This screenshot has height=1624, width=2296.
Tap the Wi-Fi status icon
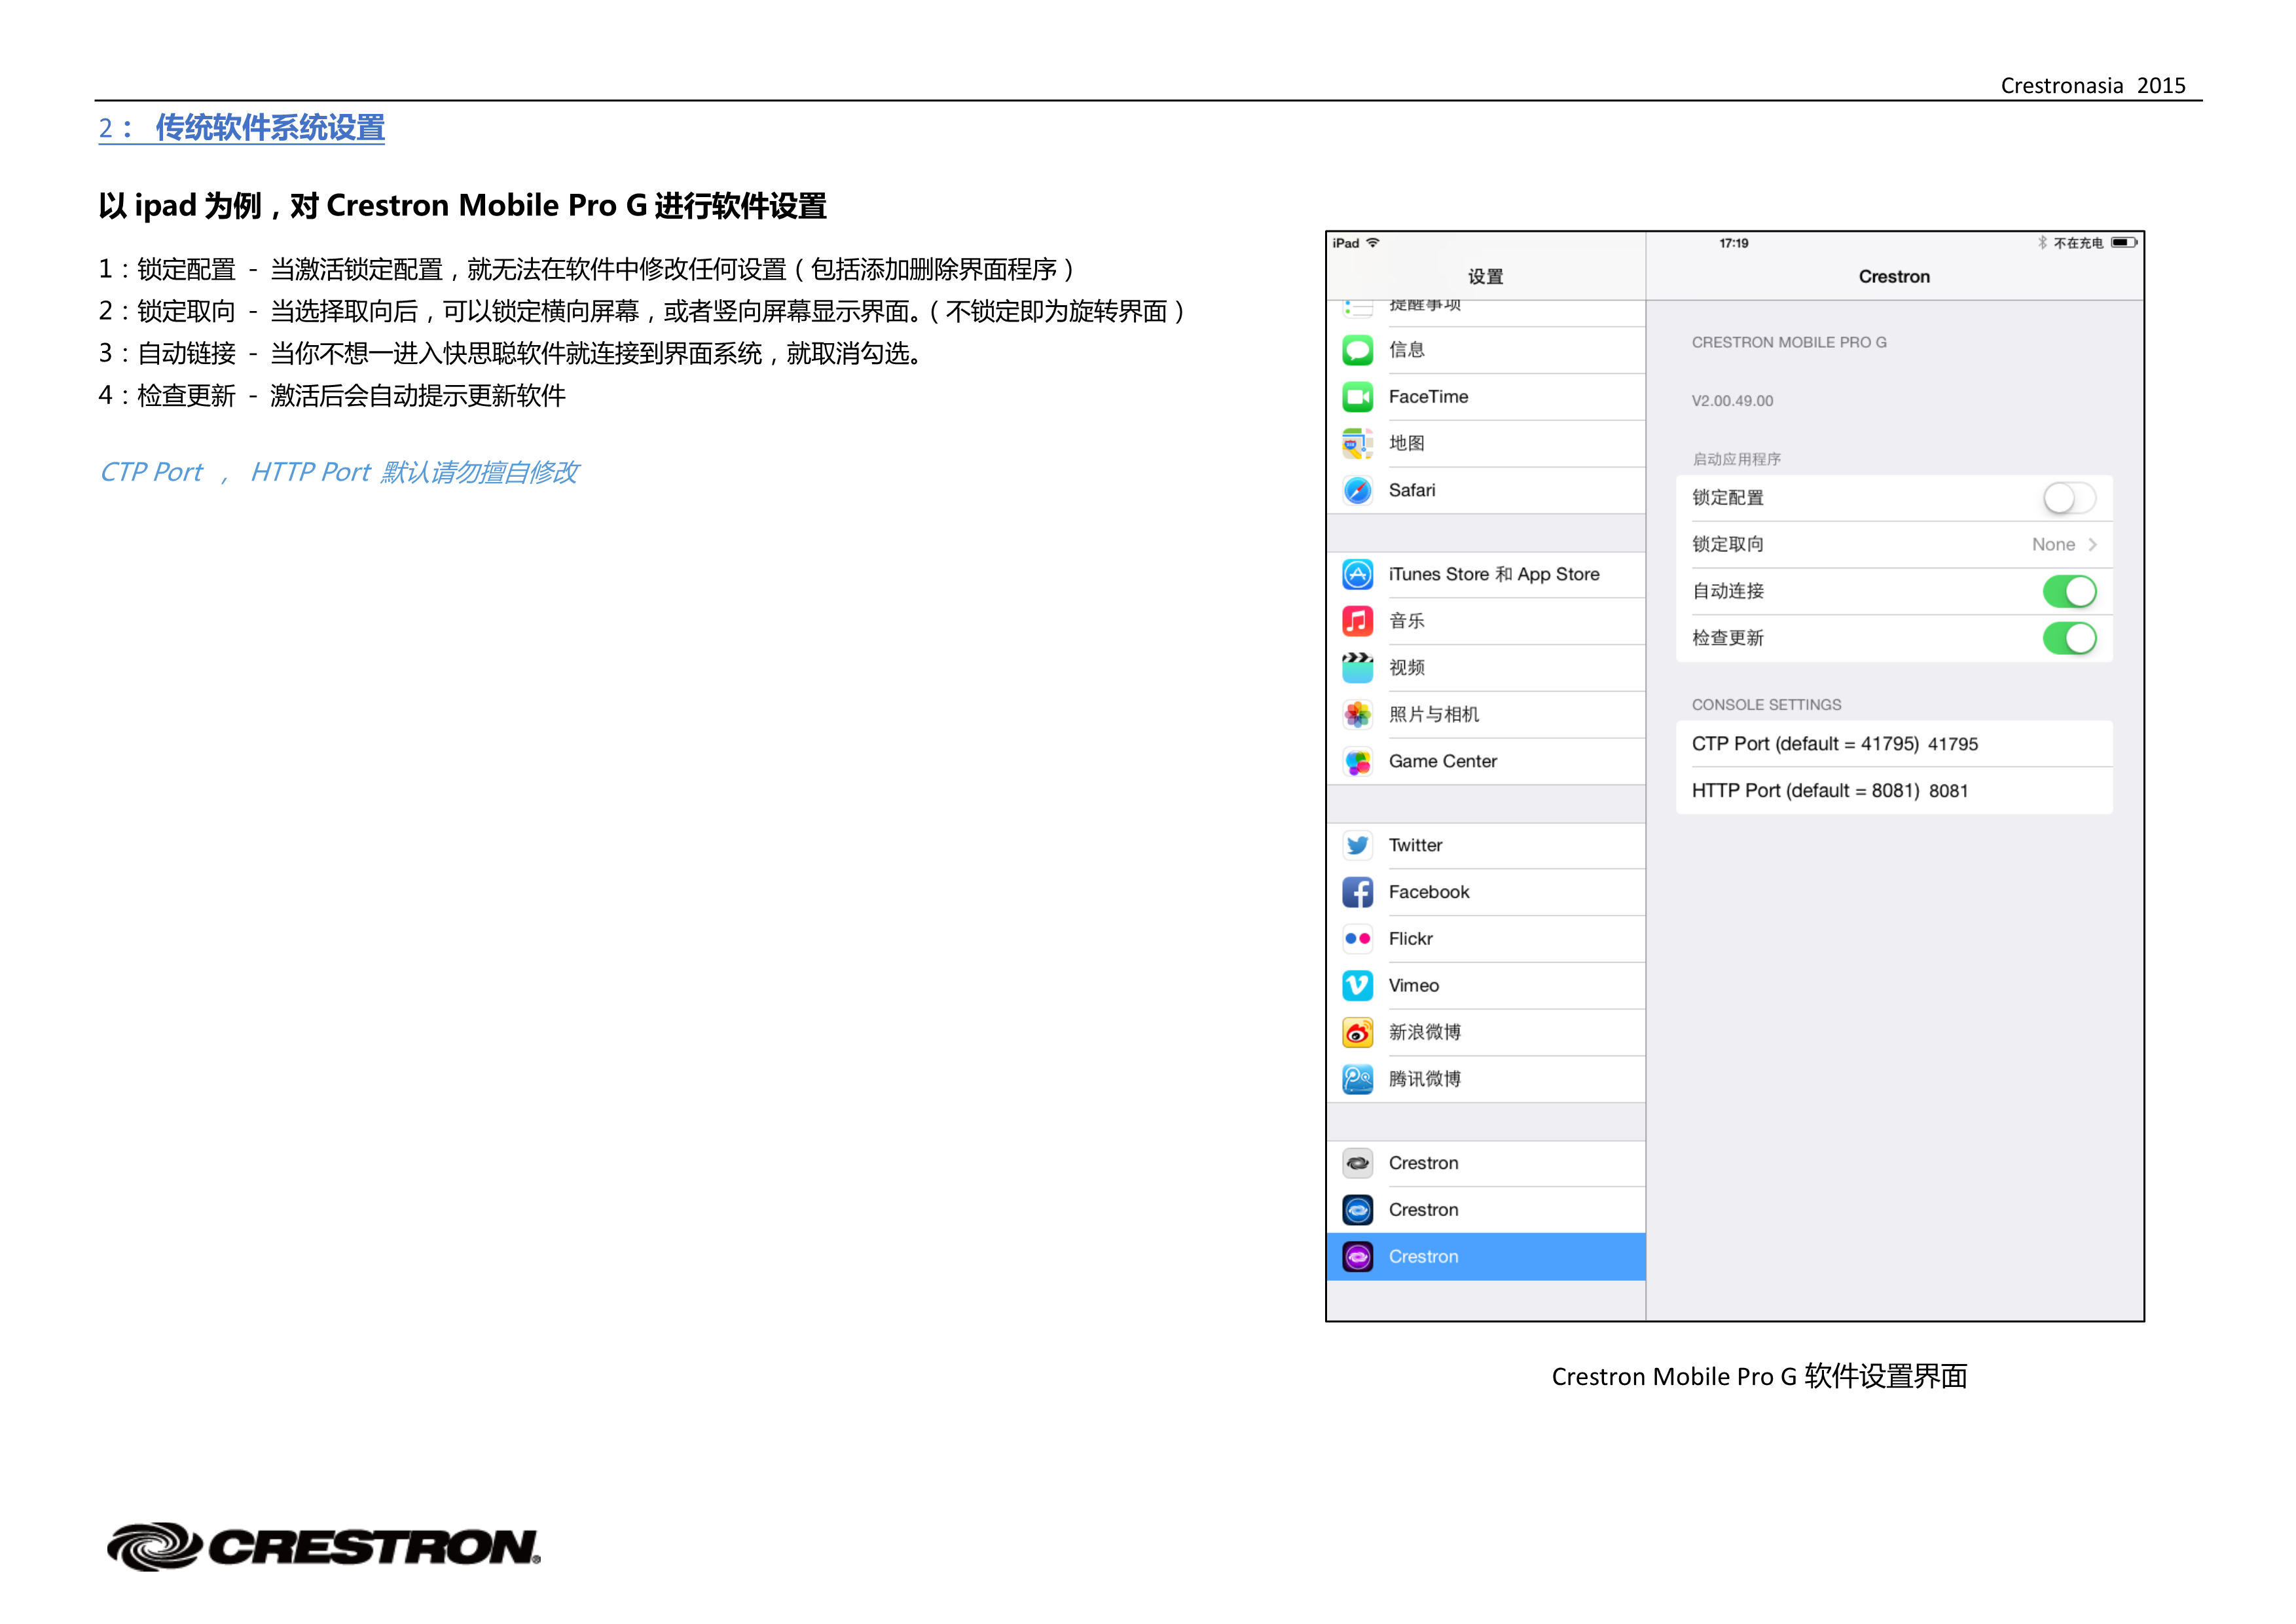(x=1373, y=242)
